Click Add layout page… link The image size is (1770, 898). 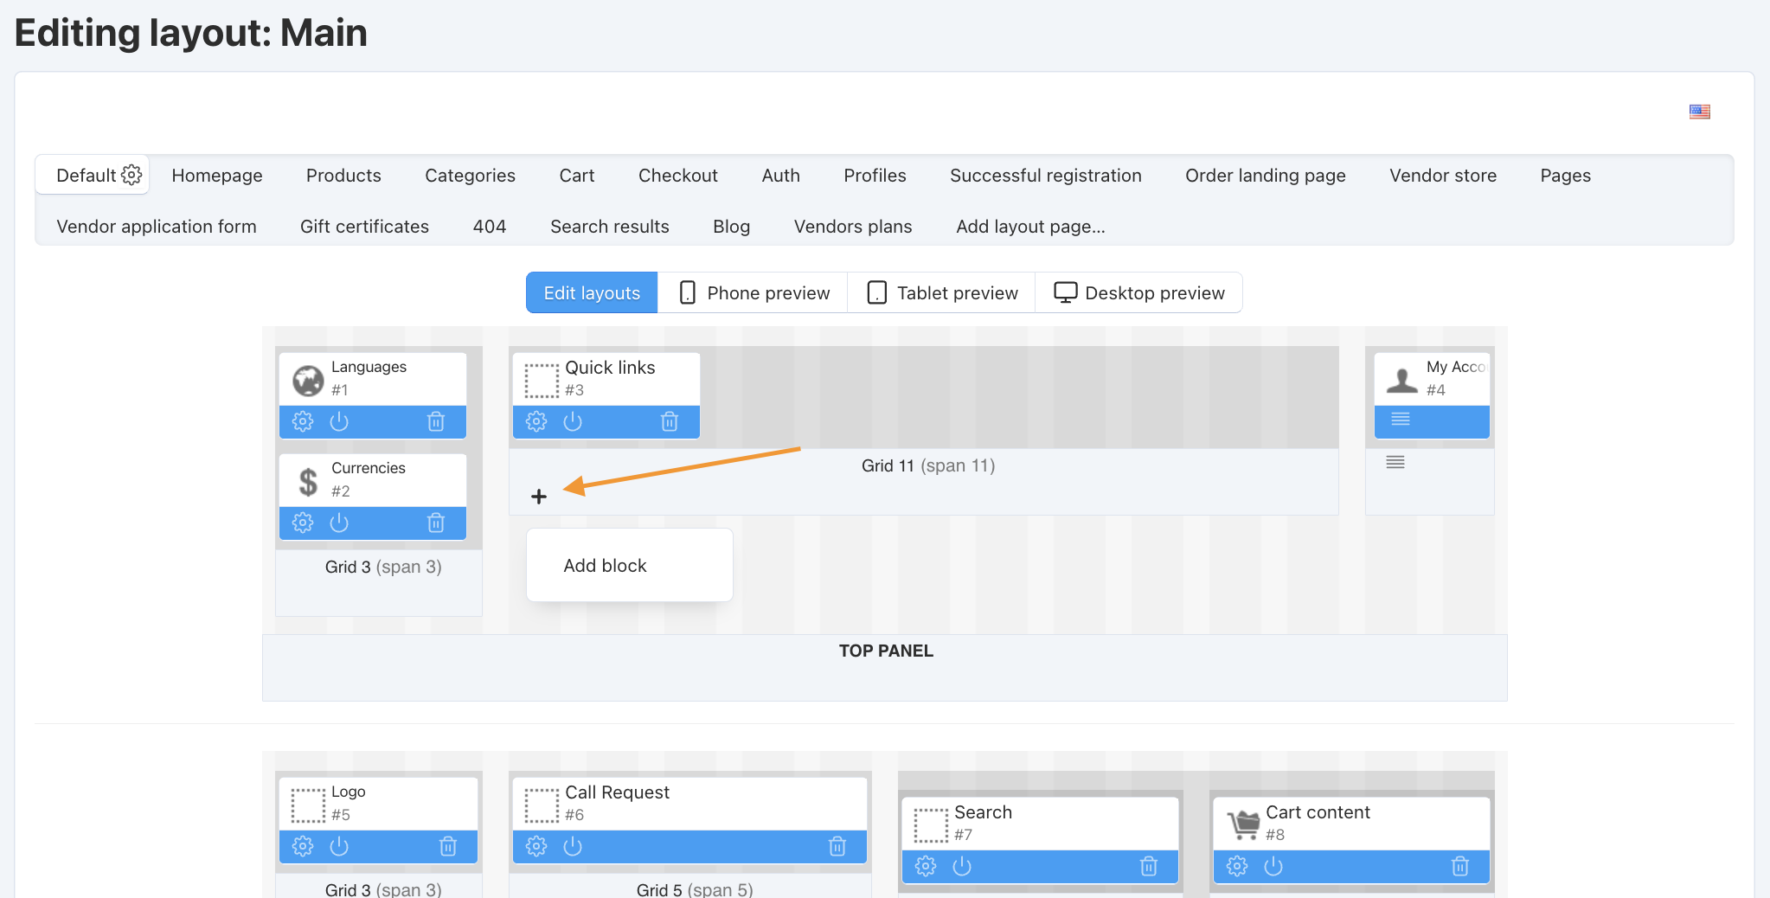[x=1030, y=227]
